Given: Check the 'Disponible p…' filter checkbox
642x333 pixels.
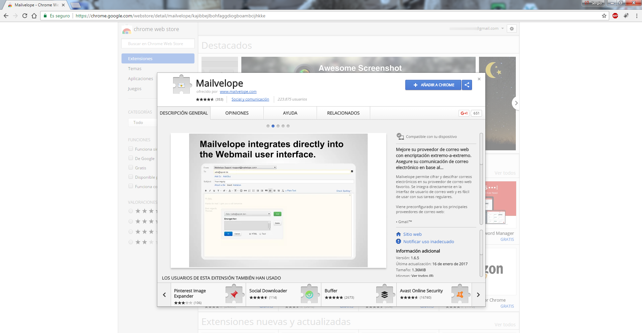Looking at the screenshot, I should click(x=131, y=177).
